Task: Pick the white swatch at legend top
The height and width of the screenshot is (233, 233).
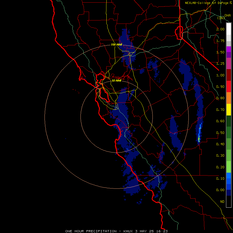Action: 229,29
